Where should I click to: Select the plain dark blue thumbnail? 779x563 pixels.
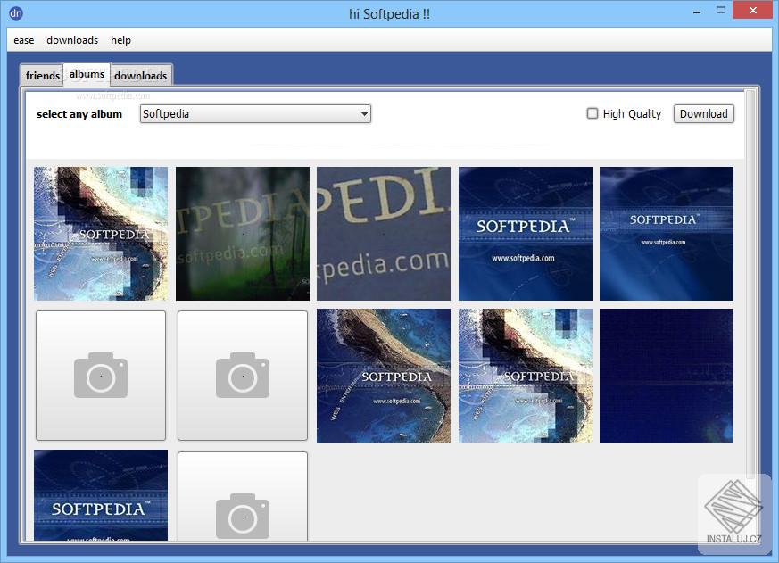pyautogui.click(x=667, y=375)
